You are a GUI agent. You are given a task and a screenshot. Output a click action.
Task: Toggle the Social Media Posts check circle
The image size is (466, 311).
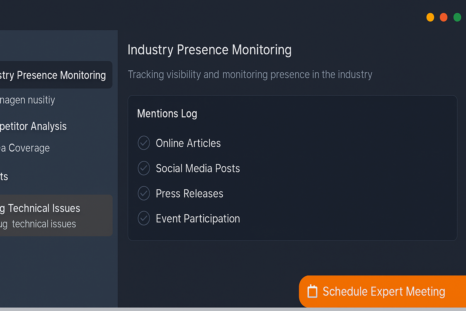144,168
